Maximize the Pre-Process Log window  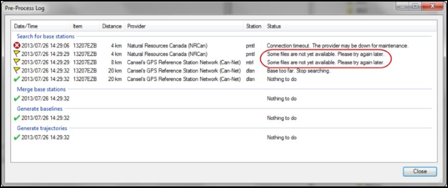[415, 6]
